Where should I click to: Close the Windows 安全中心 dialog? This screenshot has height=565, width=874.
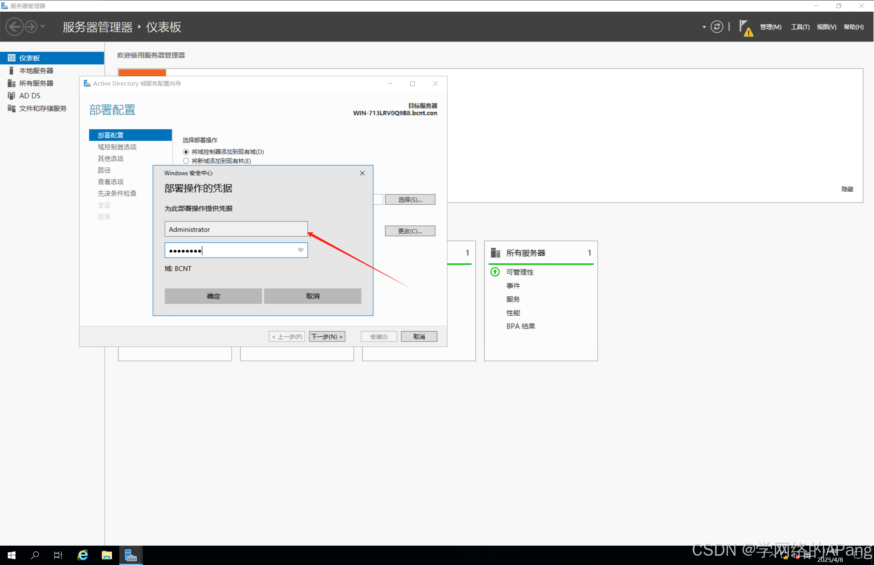click(x=362, y=173)
